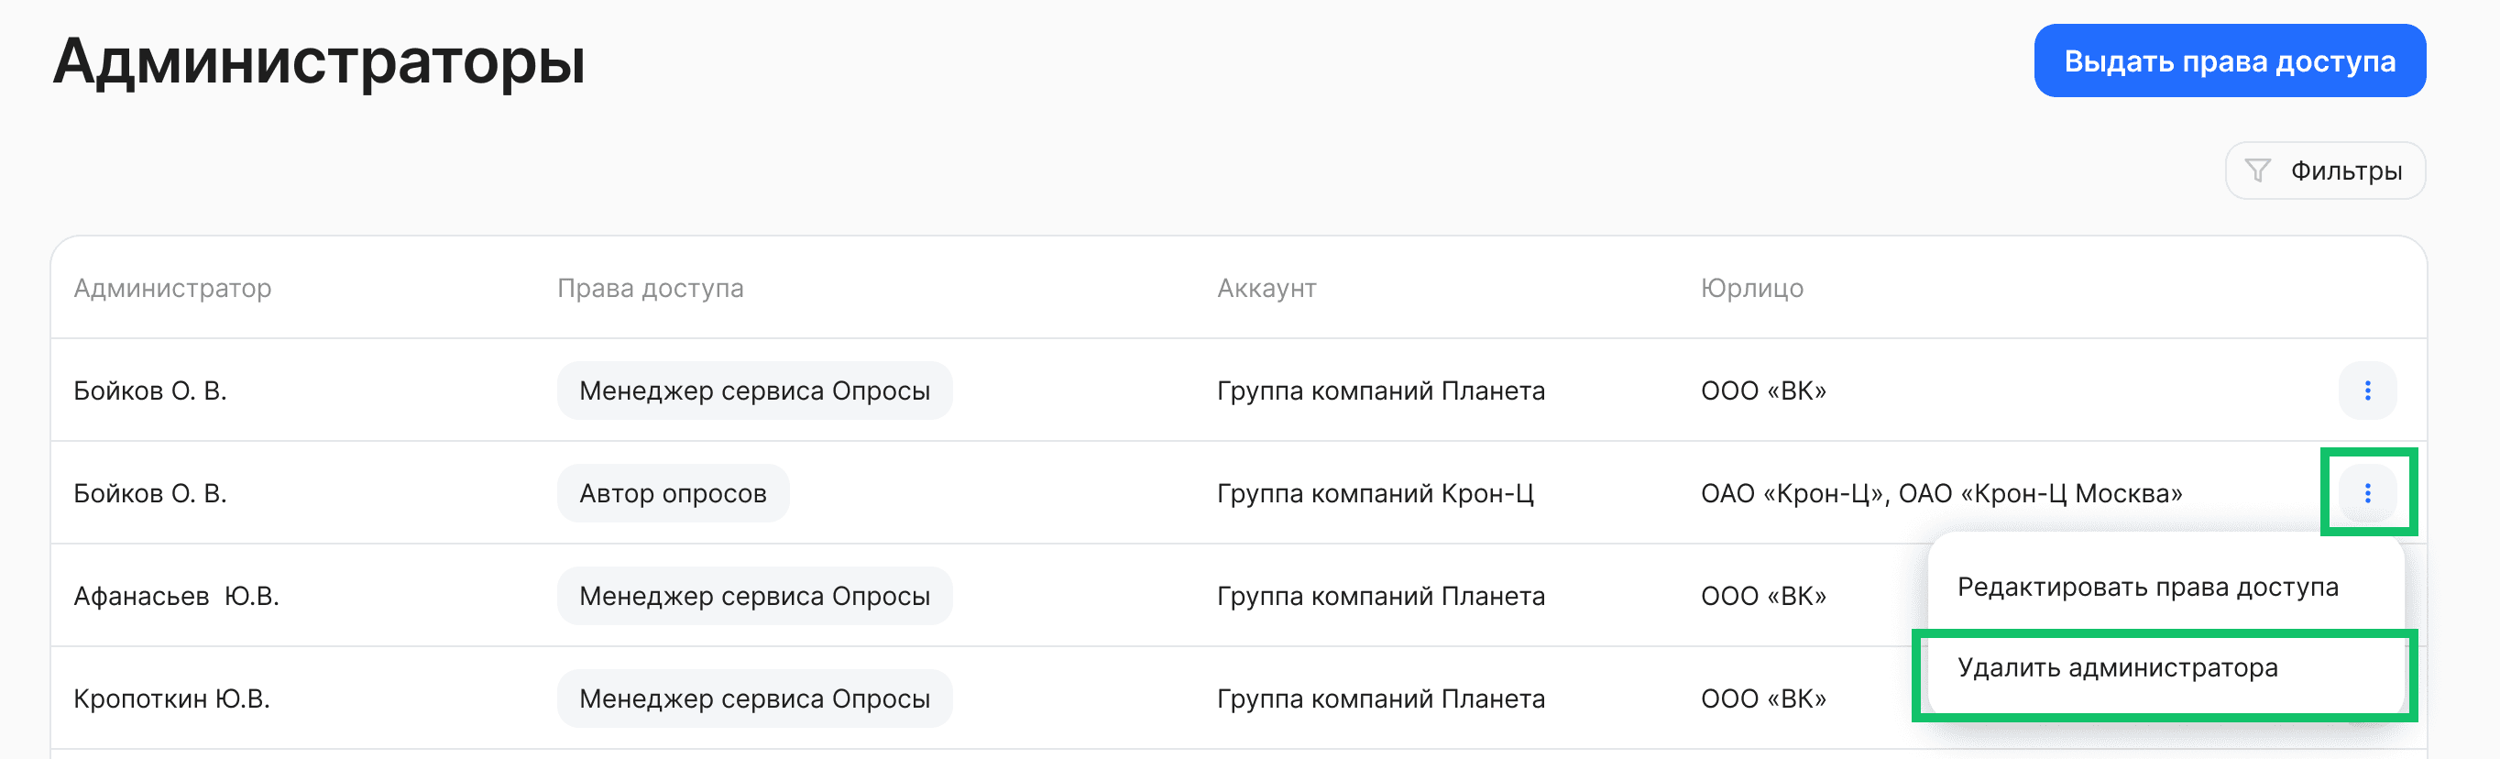This screenshot has height=759, width=2500.
Task: Open the Фильтры panel
Action: (2326, 170)
